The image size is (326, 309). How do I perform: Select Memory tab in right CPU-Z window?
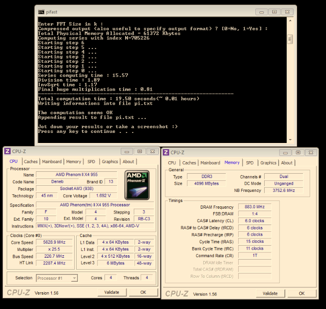(x=232, y=163)
